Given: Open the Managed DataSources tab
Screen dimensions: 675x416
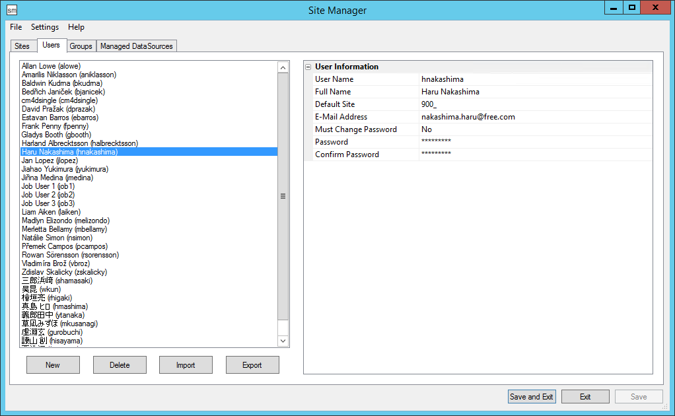Looking at the screenshot, I should (x=137, y=46).
